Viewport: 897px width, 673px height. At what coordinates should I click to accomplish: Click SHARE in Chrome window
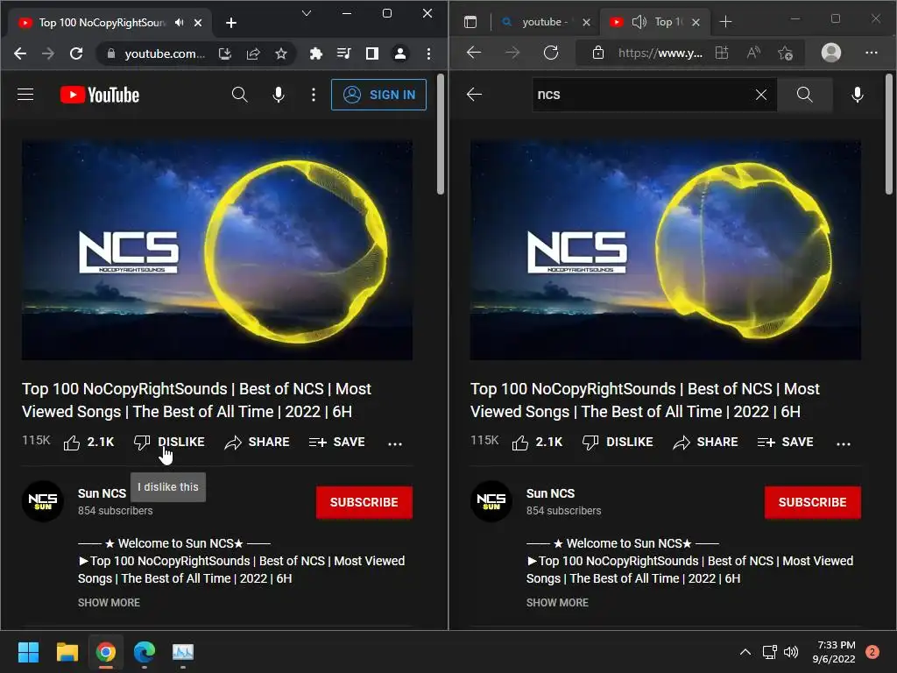pyautogui.click(x=258, y=443)
